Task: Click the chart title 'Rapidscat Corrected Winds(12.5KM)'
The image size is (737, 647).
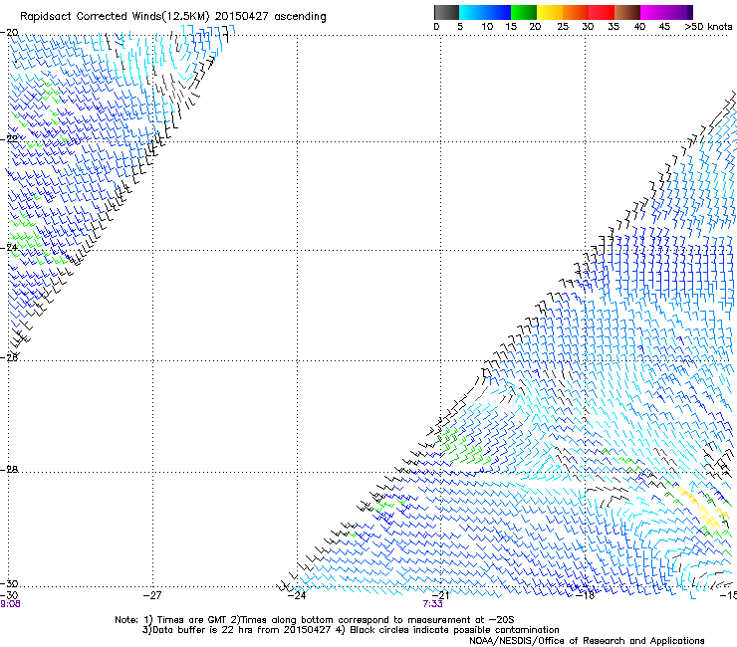Action: (115, 17)
